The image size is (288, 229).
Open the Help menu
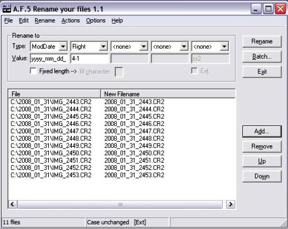(117, 21)
